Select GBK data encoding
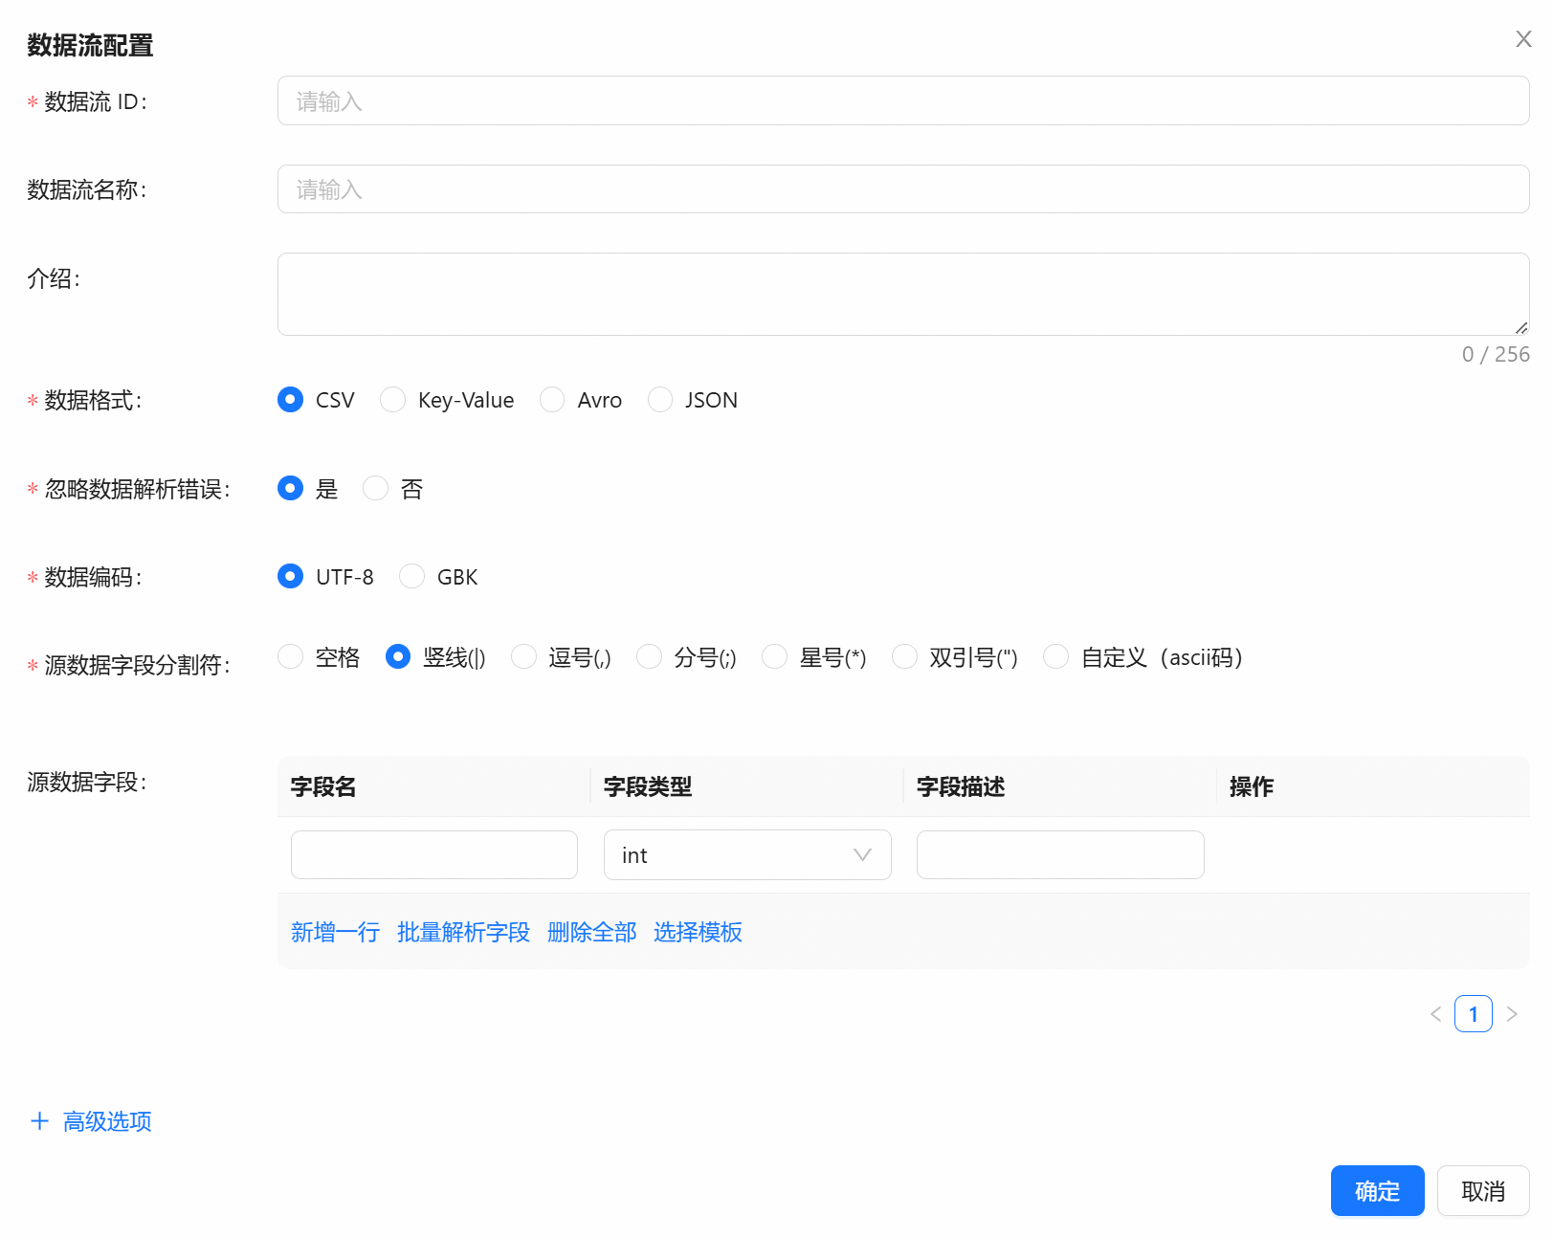 412,577
